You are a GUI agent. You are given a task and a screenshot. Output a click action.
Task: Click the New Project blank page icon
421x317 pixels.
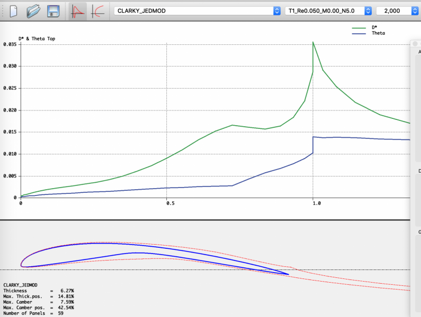14,11
